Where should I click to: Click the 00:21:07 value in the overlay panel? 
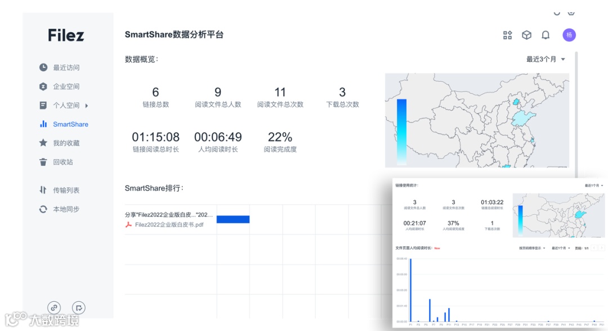(414, 223)
